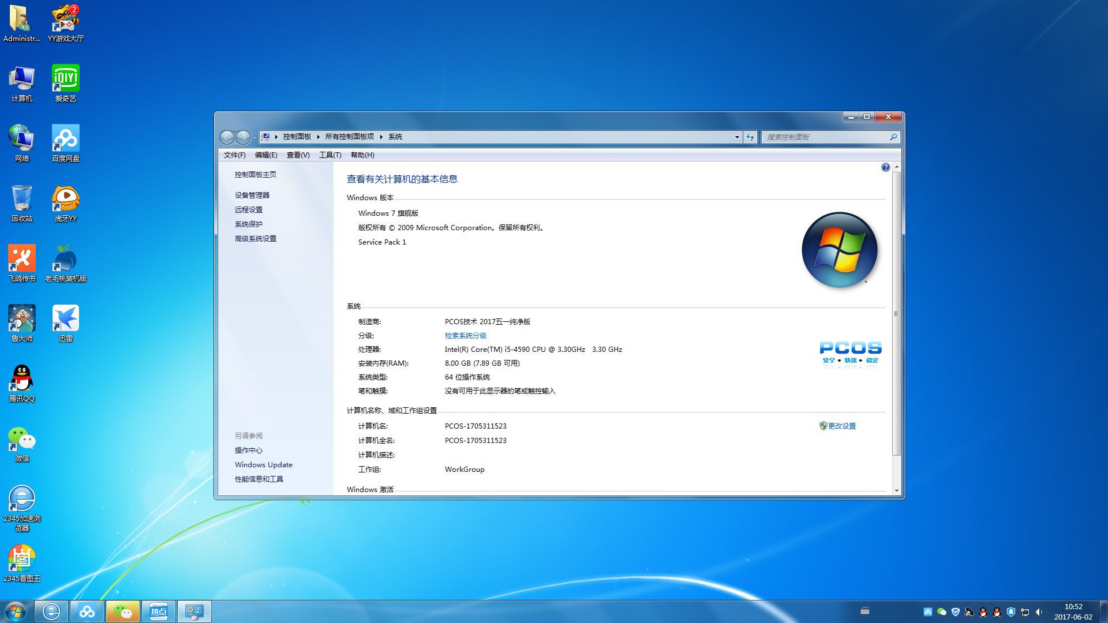Launch the 老毛桃装机版 desktop shortcut
The height and width of the screenshot is (623, 1108).
point(66,263)
